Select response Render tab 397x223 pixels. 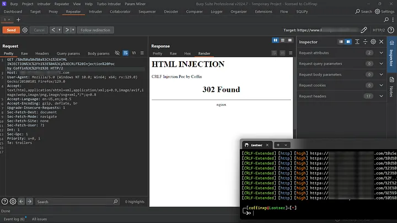pyautogui.click(x=204, y=53)
